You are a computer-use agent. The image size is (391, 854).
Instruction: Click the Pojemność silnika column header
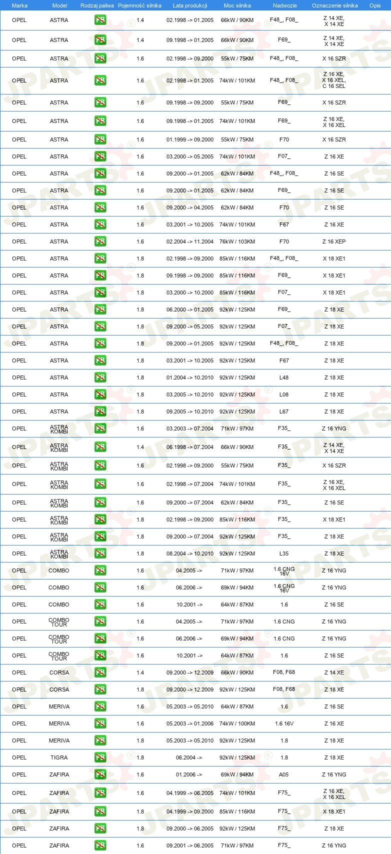tap(139, 5)
